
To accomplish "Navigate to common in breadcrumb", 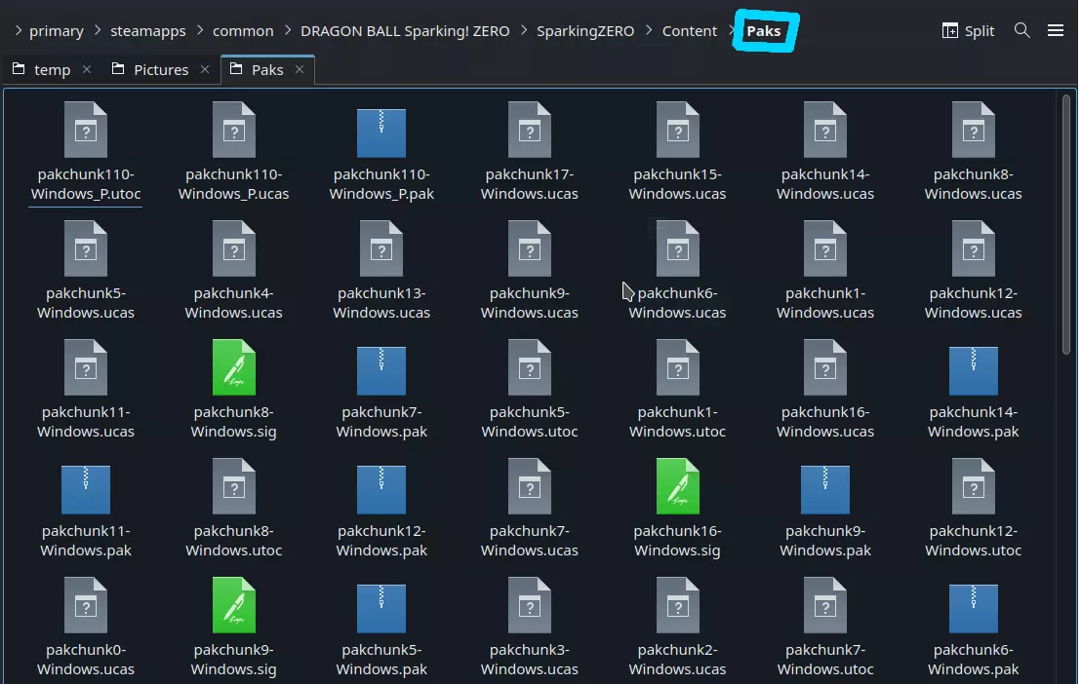I will click(x=243, y=31).
